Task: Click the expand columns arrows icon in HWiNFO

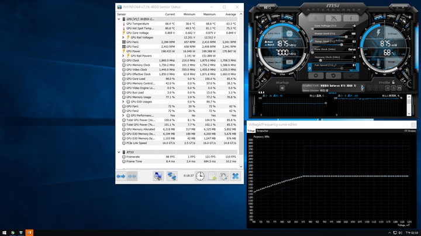Action: 121,177
